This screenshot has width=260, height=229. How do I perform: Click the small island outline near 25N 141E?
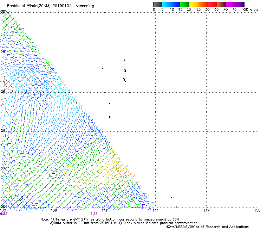(x=110, y=117)
